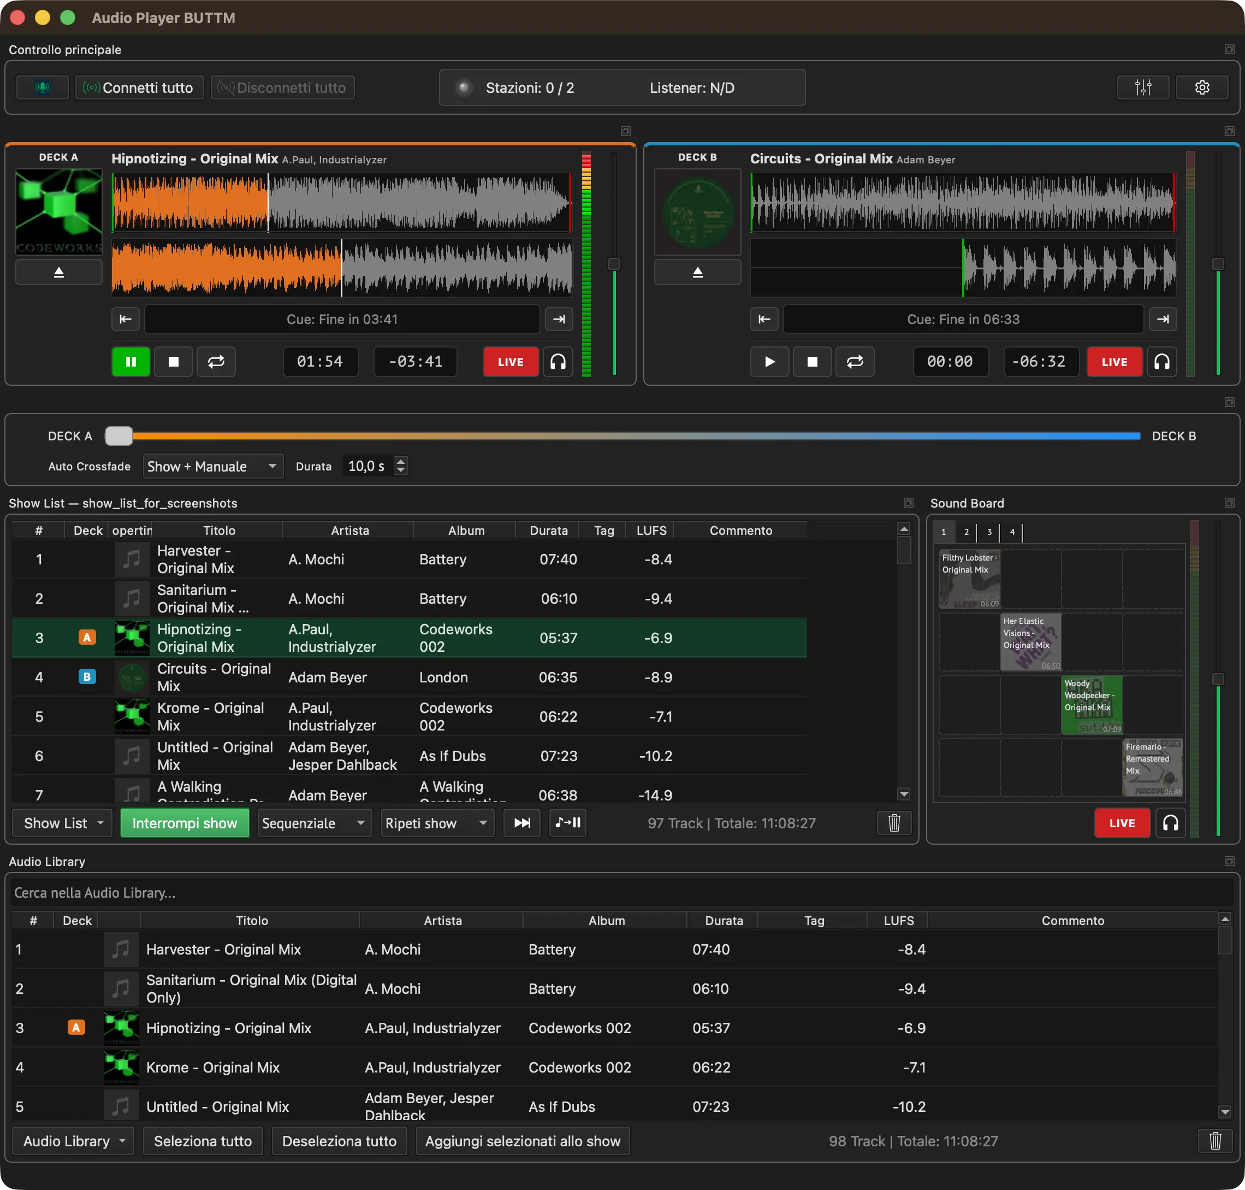This screenshot has width=1245, height=1190.
Task: Open the Ripeti show dropdown
Action: coord(437,823)
